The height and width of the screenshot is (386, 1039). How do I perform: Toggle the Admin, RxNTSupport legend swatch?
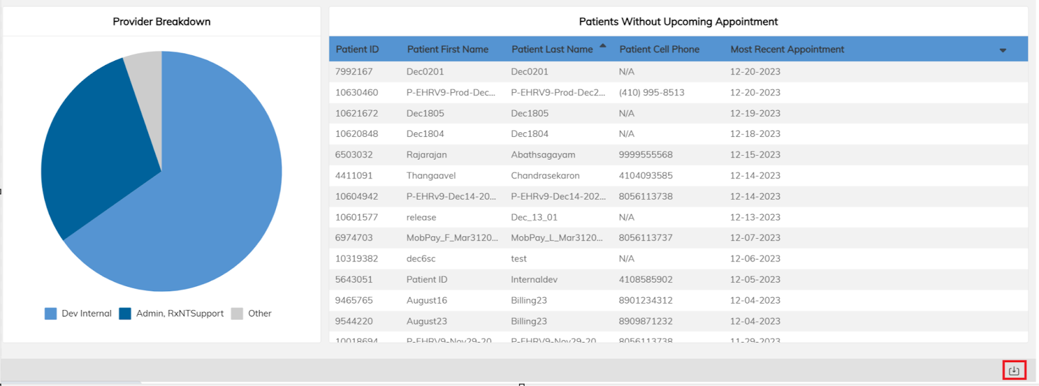pyautogui.click(x=125, y=313)
